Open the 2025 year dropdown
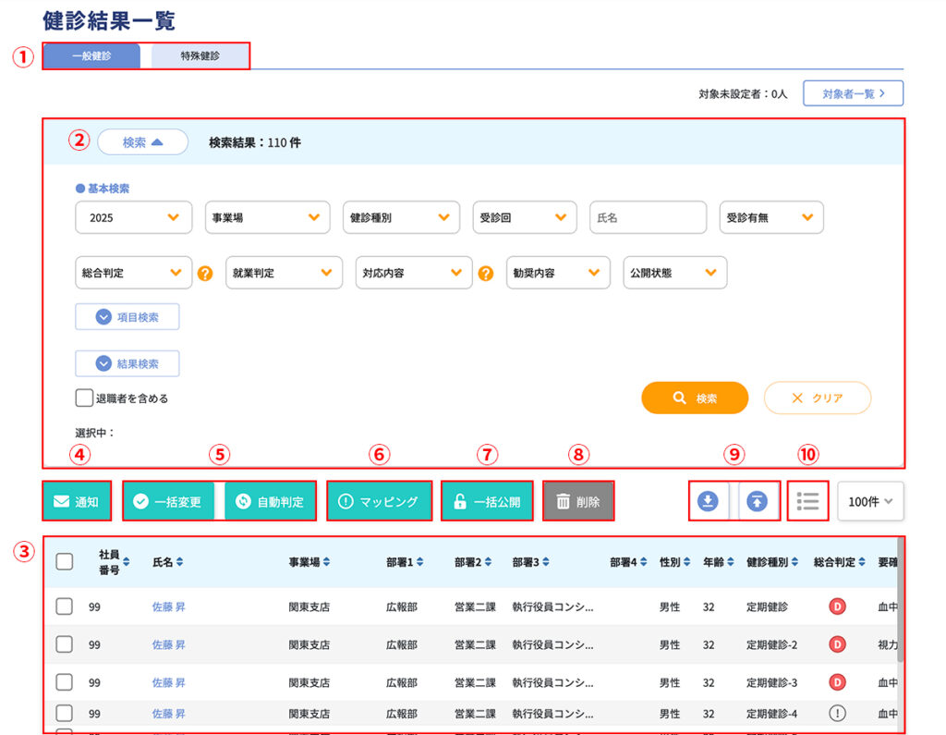The image size is (946, 735). pyautogui.click(x=134, y=218)
